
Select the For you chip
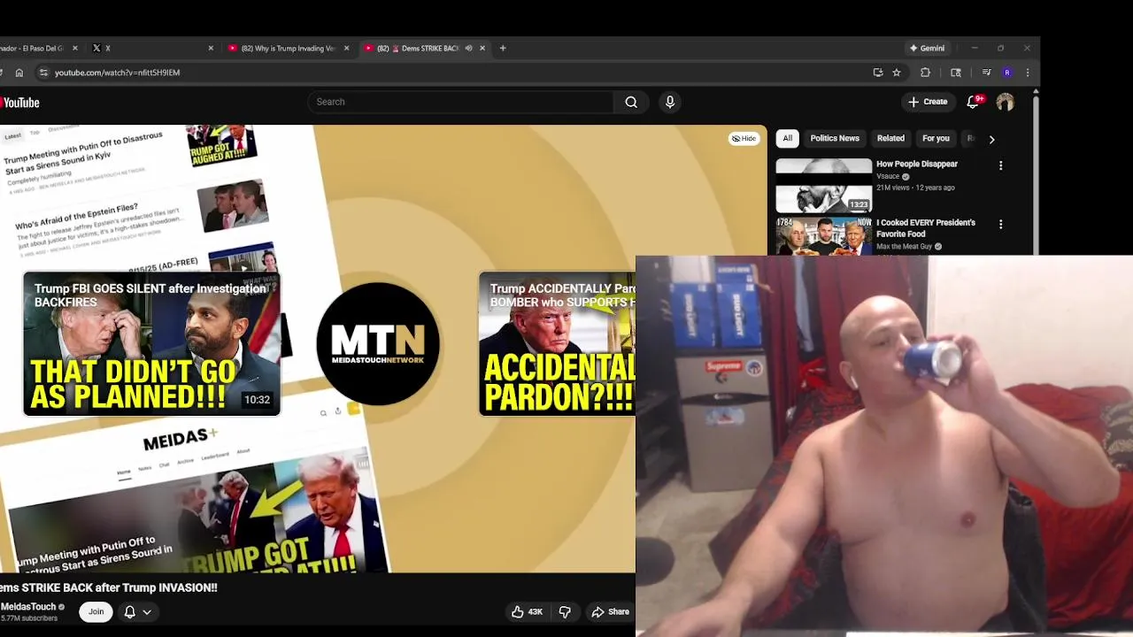pyautogui.click(x=936, y=138)
